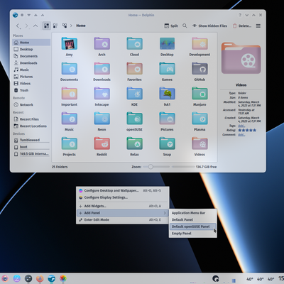This screenshot has width=284, height=284.
Task: Select the Arch folder icon
Action: coord(102,43)
